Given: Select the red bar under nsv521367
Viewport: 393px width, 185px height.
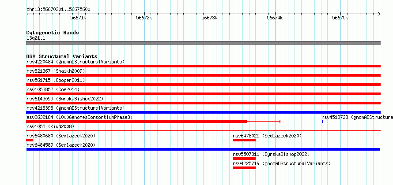Looking at the screenshot, I should pyautogui.click(x=203, y=75).
